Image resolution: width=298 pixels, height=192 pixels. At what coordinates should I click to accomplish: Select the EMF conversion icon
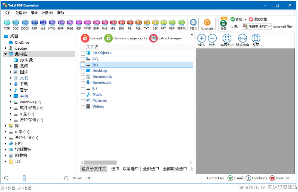coord(96,23)
